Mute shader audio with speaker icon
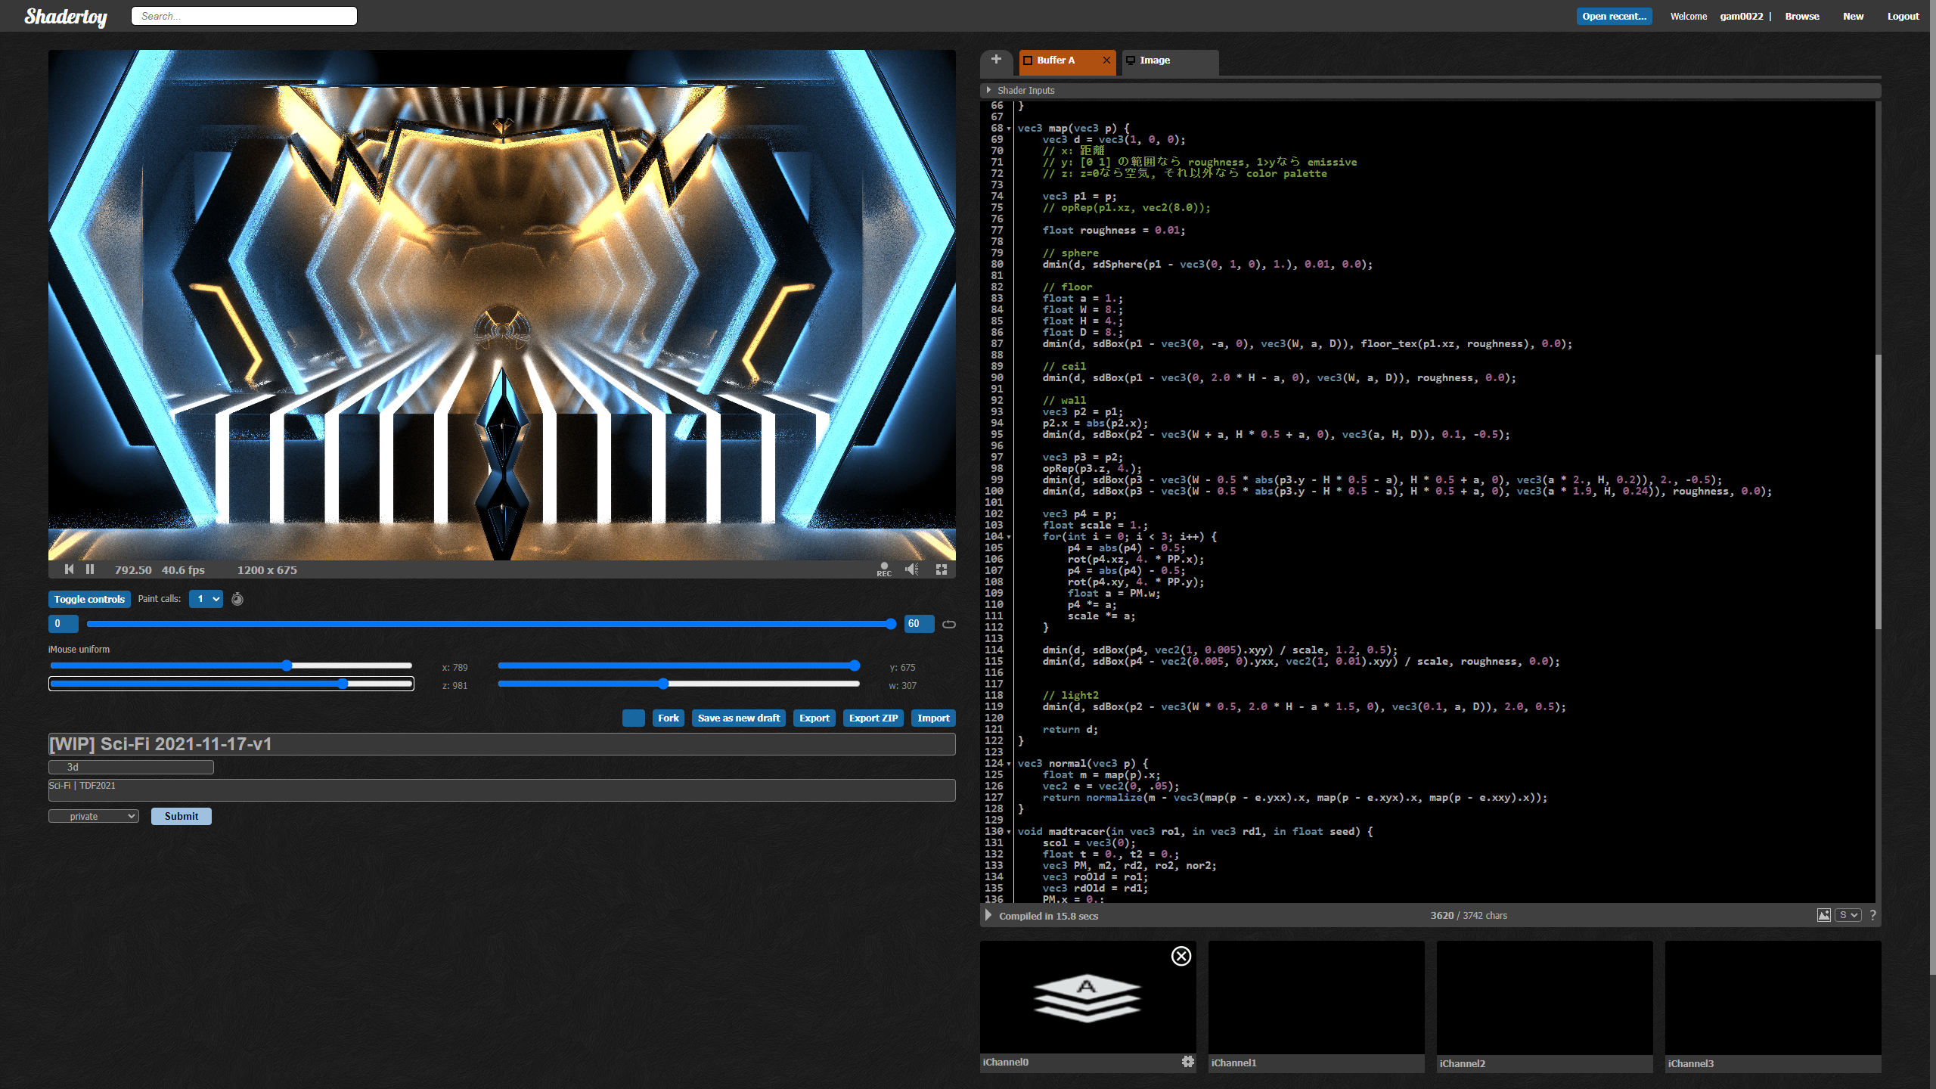This screenshot has height=1089, width=1936. [912, 569]
